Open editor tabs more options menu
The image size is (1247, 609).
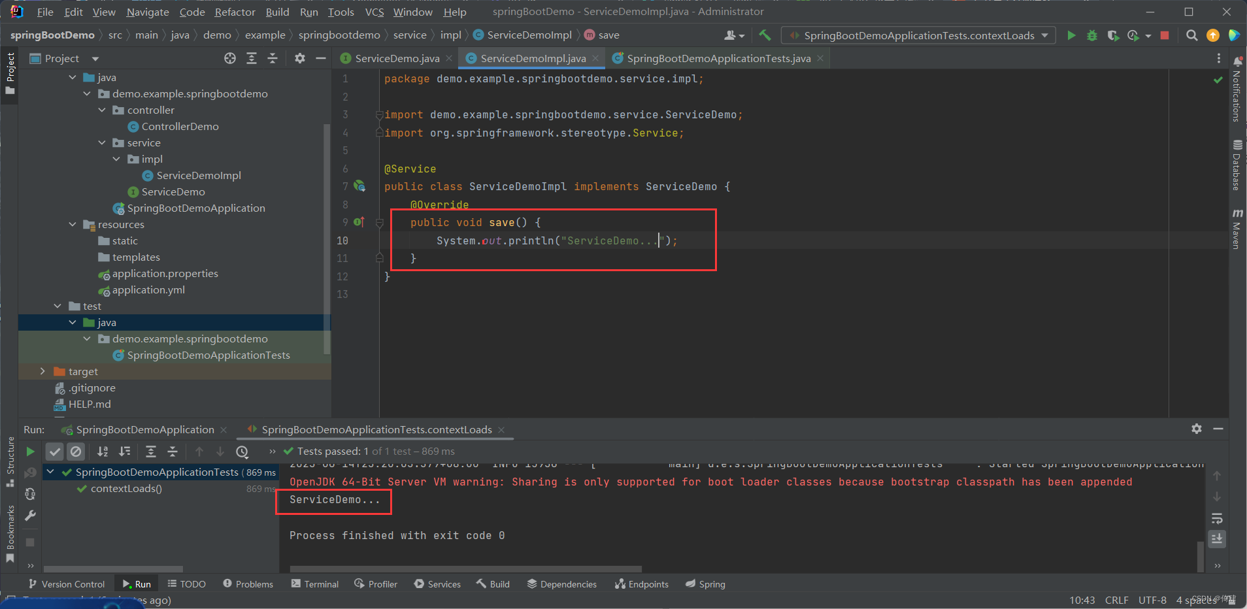tap(1218, 58)
